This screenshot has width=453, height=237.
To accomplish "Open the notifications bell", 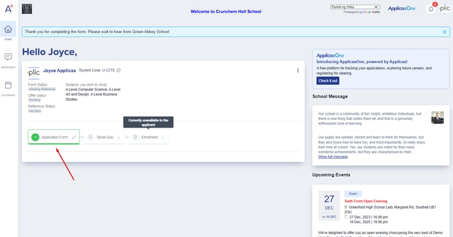I will pyautogui.click(x=431, y=9).
